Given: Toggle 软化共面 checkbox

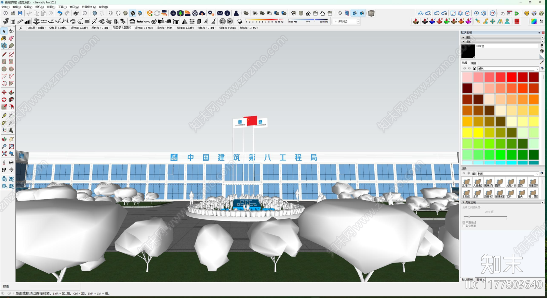Looking at the screenshot, I should [464, 226].
